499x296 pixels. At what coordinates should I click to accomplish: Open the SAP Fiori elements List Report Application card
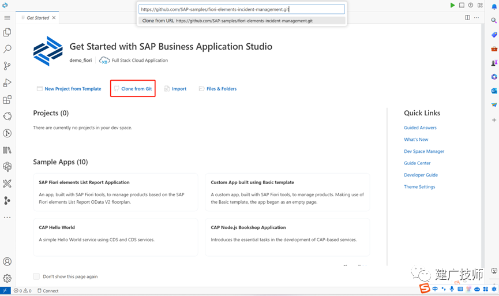coord(115,192)
